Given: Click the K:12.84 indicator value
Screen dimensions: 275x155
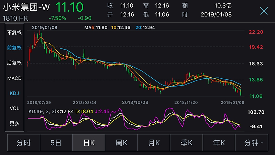Looking at the screenshot, I should click(65, 111).
